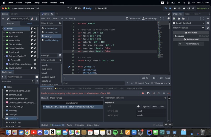Switch to the Profiler tab
Viewport: 211px width, 137px height.
72,88
